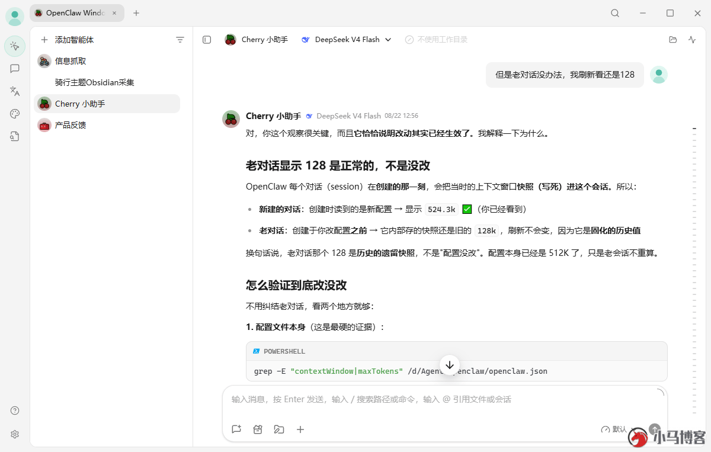Click the expand corner icon in input box

[x=660, y=392]
